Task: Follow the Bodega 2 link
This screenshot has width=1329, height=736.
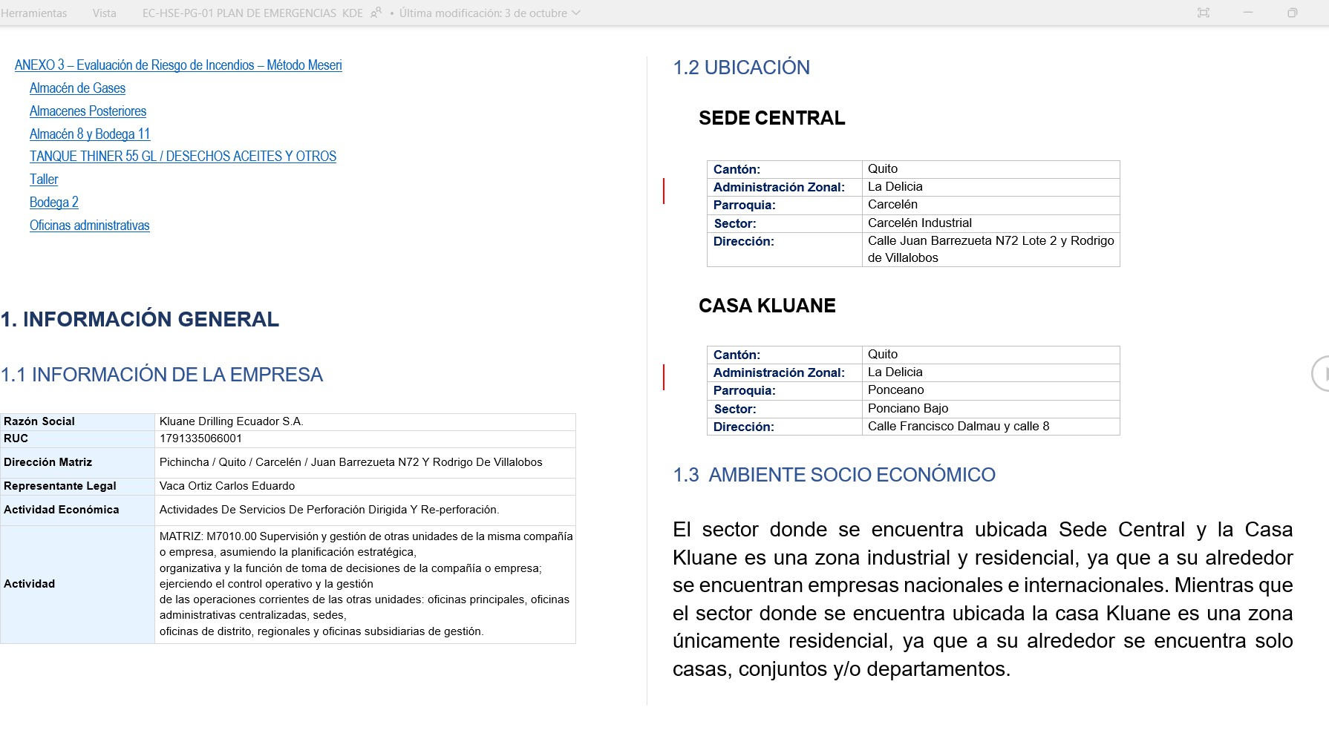Action: (53, 203)
